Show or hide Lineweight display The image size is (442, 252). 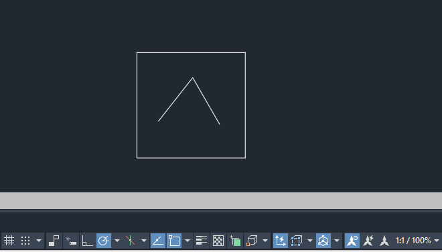click(x=202, y=241)
